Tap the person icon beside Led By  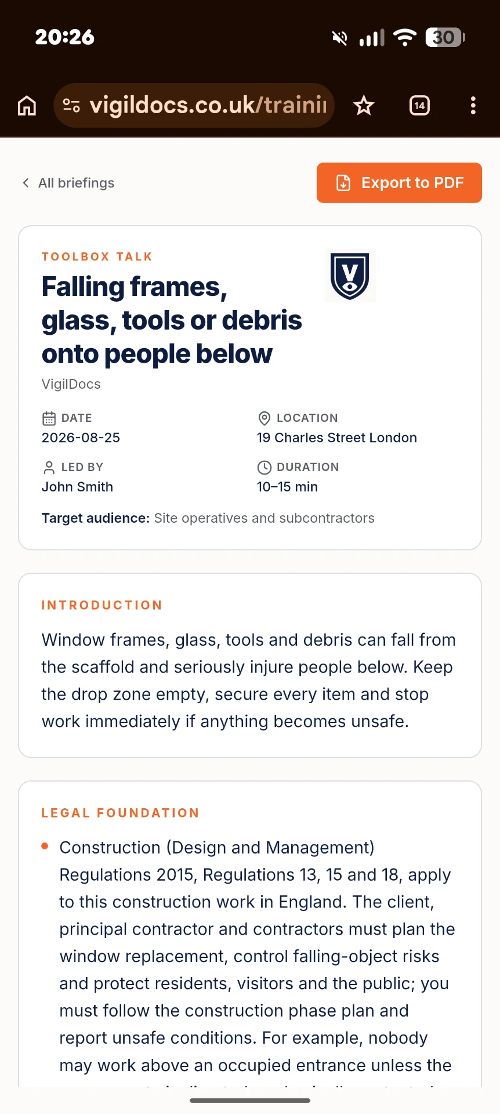pyautogui.click(x=49, y=467)
